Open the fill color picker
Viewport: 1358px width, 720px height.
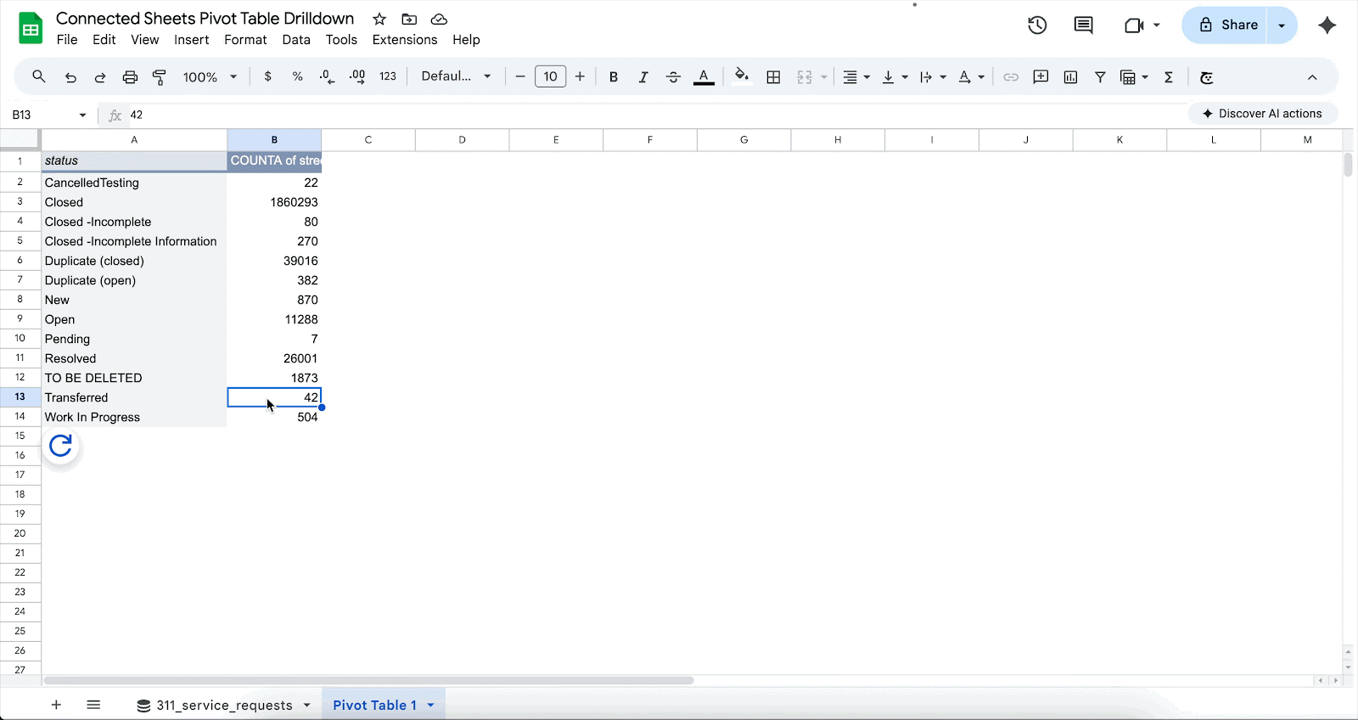742,76
